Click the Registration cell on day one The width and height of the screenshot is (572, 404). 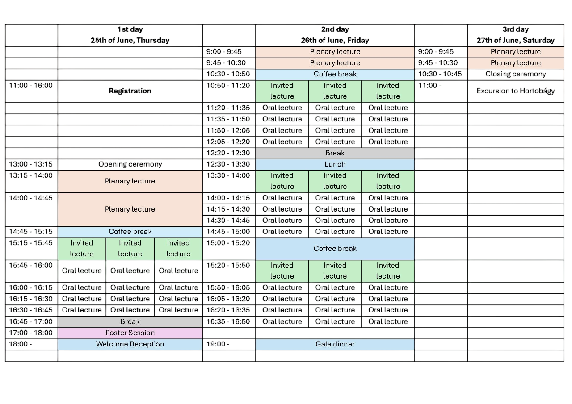coord(130,91)
